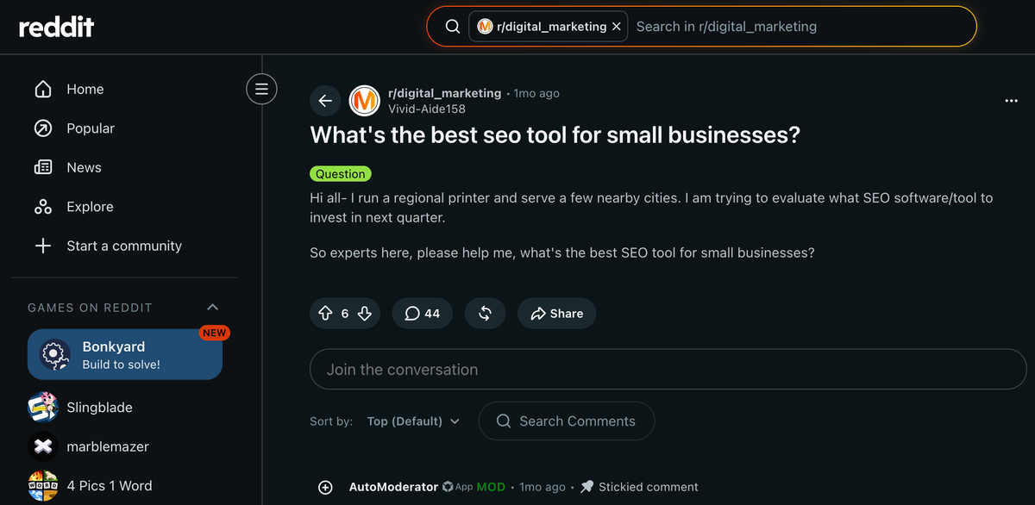Click the r/digital_marketing community avatar
This screenshot has width=1035, height=505.
[364, 101]
